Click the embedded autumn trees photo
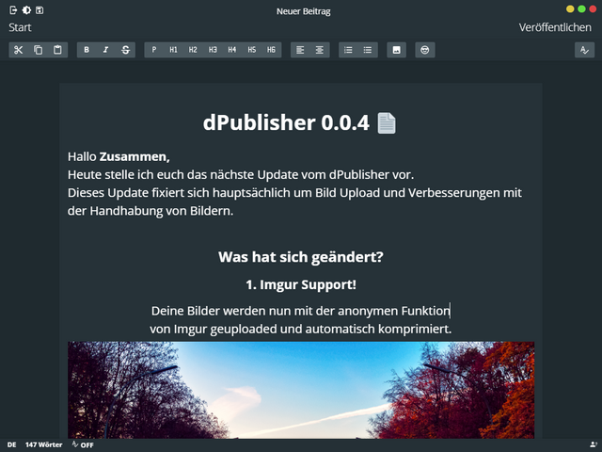This screenshot has height=452, width=602. tap(301, 390)
